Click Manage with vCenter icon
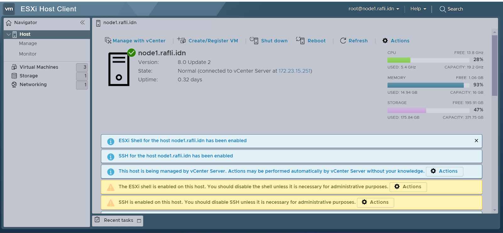Screen dimensions: 503x233 [108, 41]
